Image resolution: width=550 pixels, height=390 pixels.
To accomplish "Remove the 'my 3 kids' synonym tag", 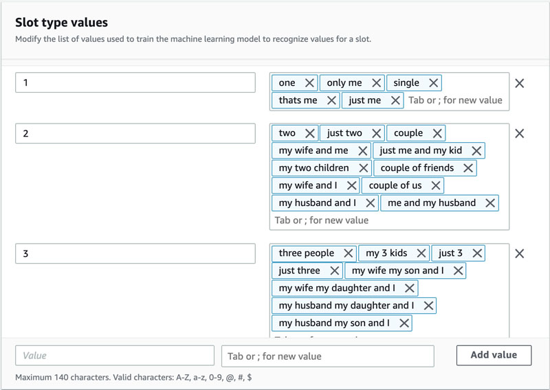I will click(x=421, y=253).
